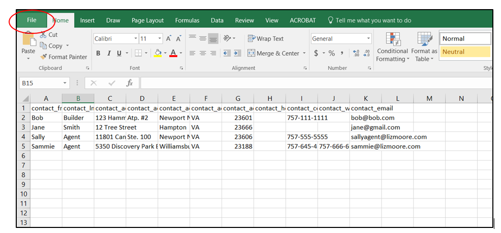501x233 pixels.
Task: Open the General number format dropdown
Action: click(x=368, y=38)
